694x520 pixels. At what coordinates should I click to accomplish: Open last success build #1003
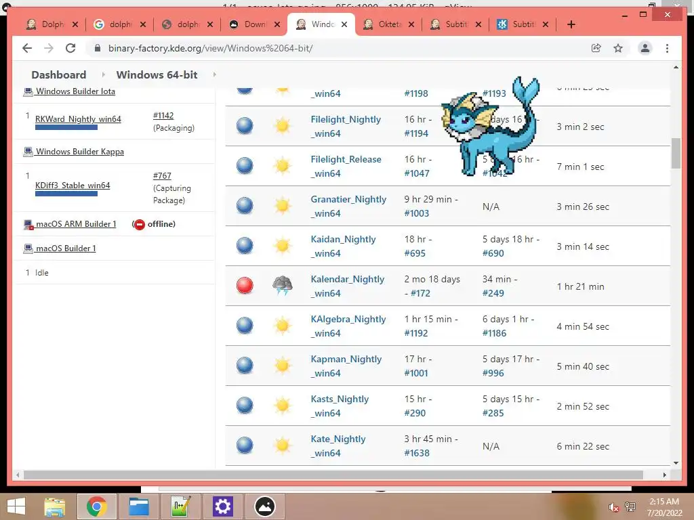click(417, 213)
